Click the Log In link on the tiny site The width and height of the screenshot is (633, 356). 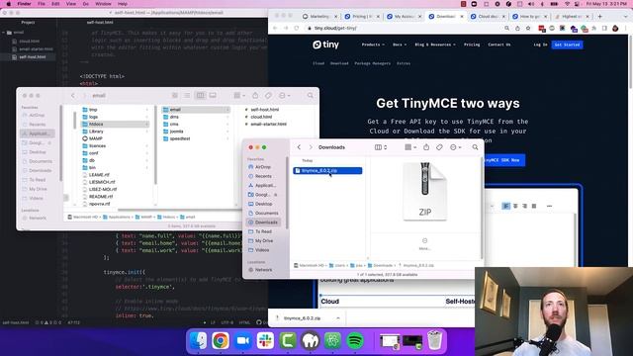pyautogui.click(x=540, y=44)
